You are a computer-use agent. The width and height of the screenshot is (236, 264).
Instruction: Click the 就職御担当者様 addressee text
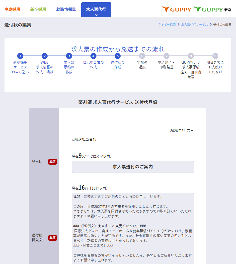click(x=84, y=139)
